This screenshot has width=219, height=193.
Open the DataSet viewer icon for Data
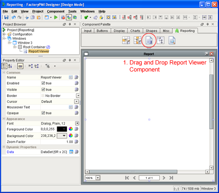(71, 152)
